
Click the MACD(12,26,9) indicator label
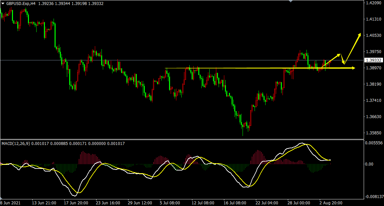[x=16, y=144]
